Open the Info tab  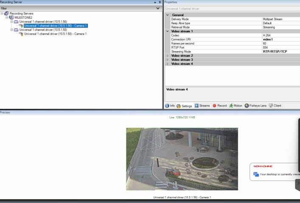pos(170,106)
